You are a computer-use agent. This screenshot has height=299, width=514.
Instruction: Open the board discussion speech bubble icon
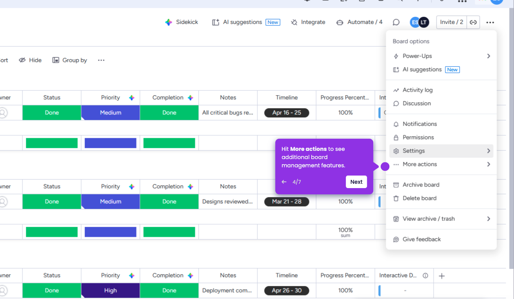396,22
